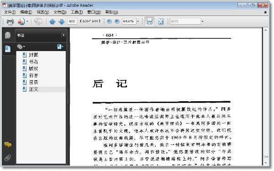
Task: Open the 工具(T) menu
Action: (x=77, y=12)
